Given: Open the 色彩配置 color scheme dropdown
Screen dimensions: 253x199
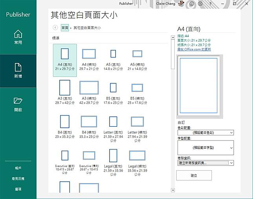Looking at the screenshot, I should pyautogui.click(x=205, y=133).
